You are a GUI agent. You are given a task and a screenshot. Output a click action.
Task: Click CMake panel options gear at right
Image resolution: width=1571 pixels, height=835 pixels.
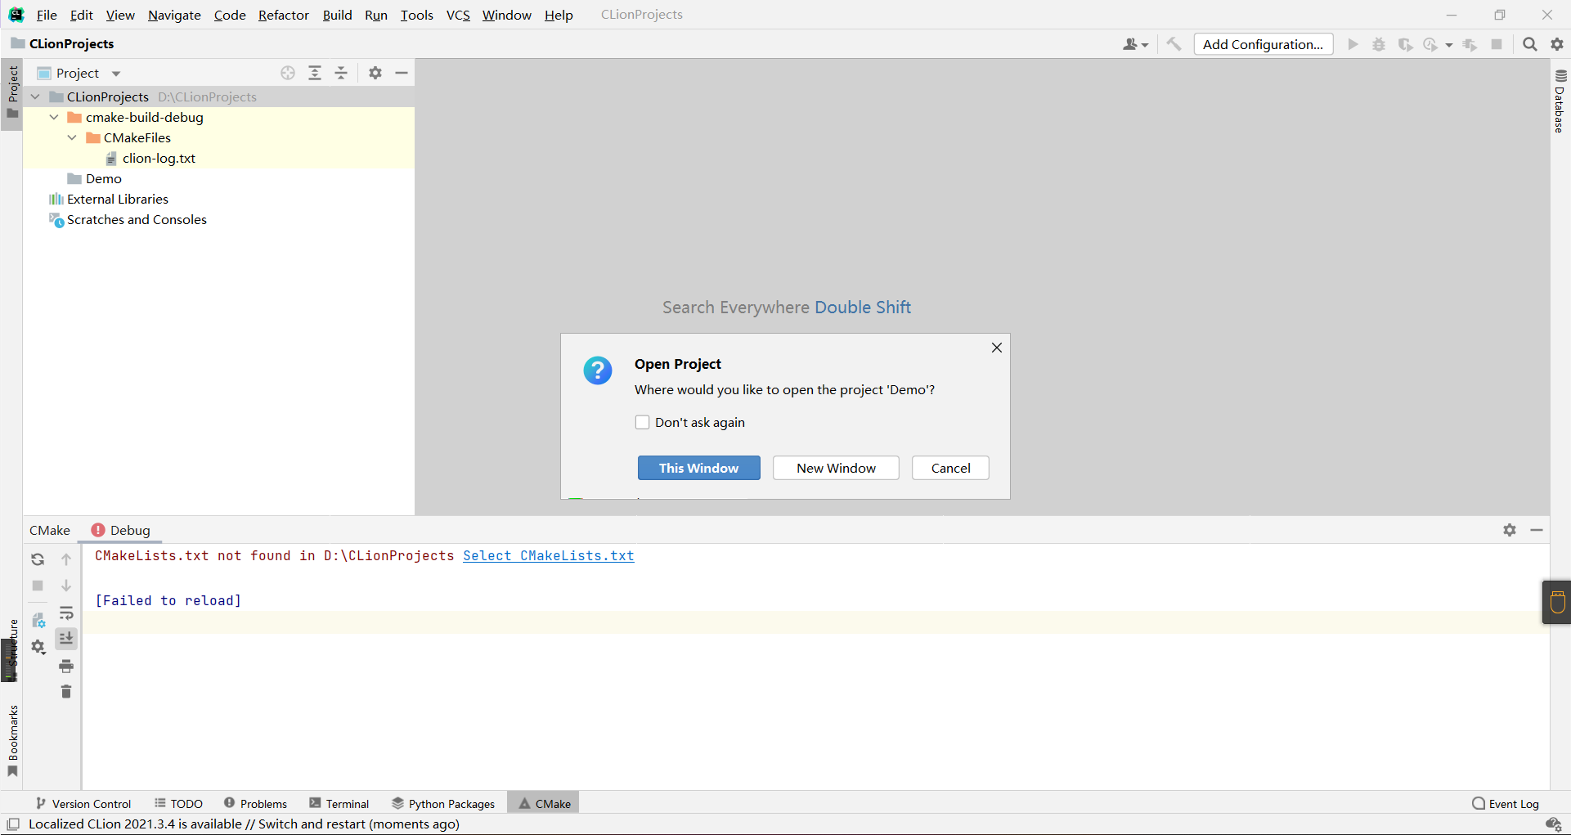tap(1510, 530)
